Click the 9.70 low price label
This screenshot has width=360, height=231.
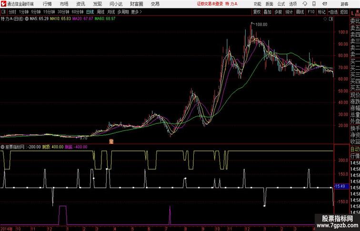coord(83,138)
